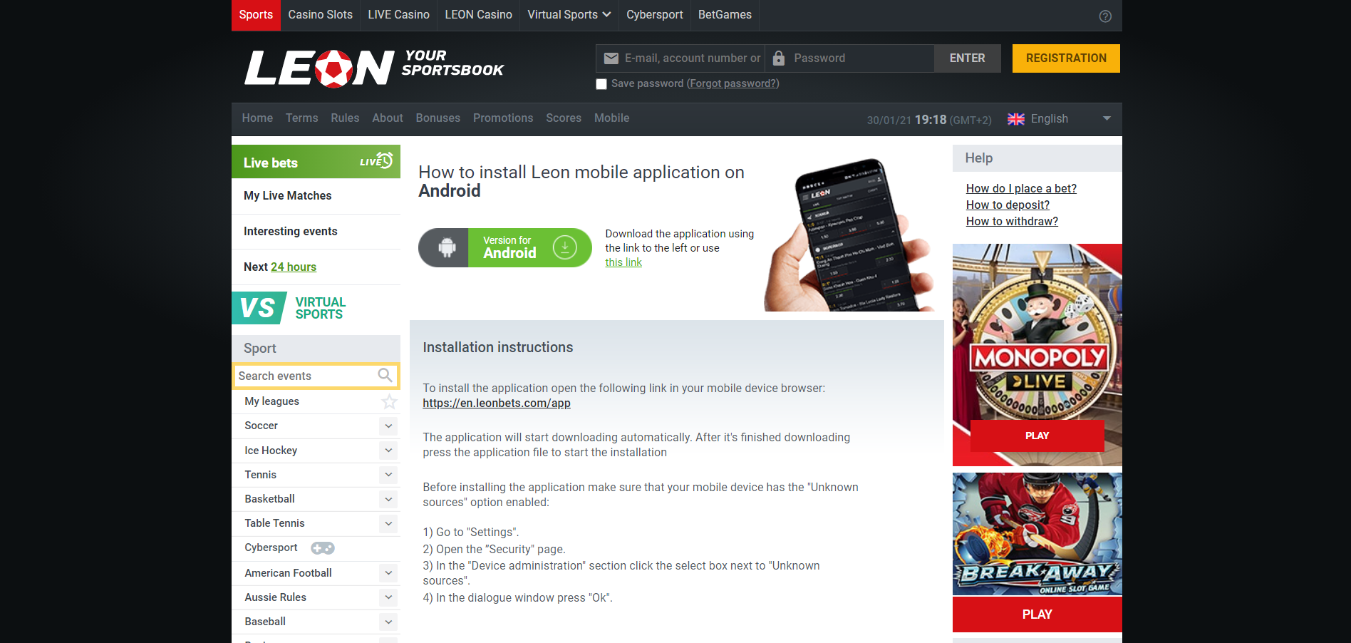Open the Rules menu item
The image size is (1351, 643).
click(x=345, y=118)
